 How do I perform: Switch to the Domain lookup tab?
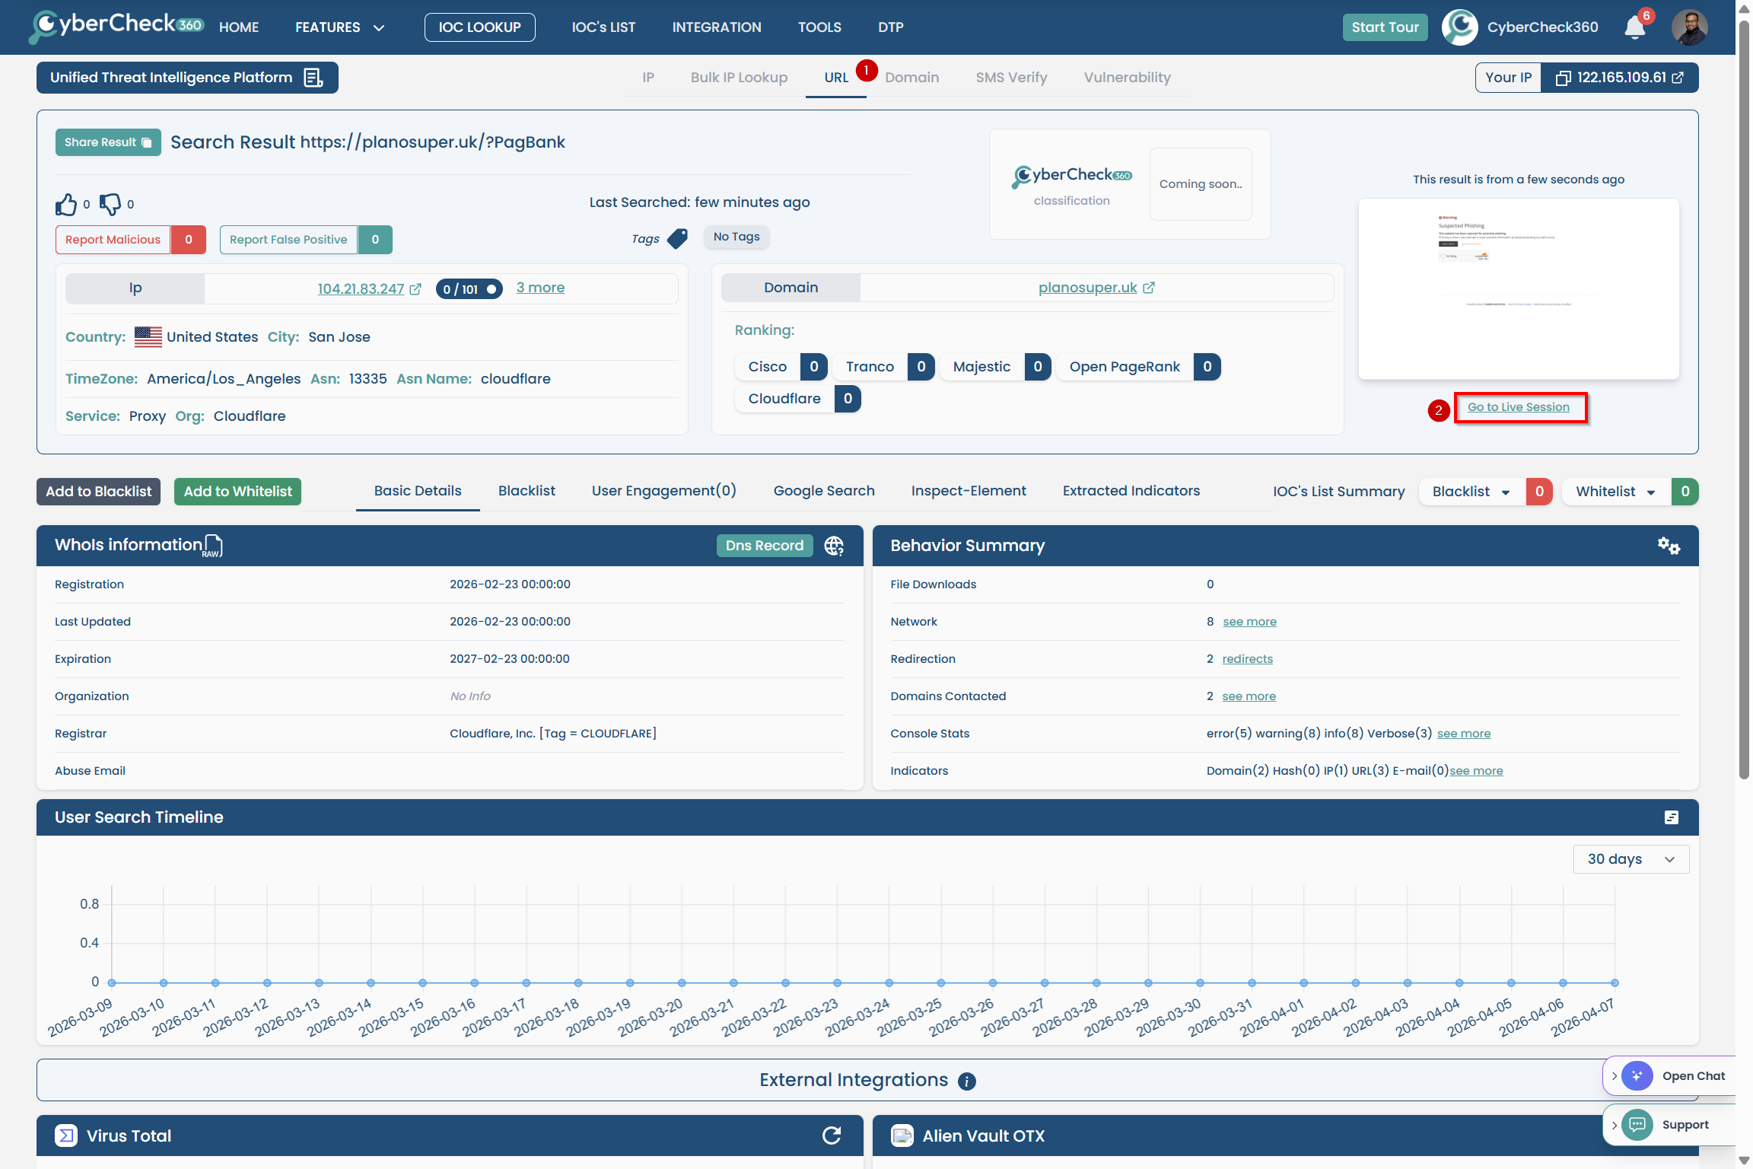tap(911, 78)
